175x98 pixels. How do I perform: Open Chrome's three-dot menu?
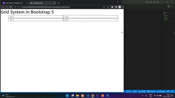[x=123, y=7]
